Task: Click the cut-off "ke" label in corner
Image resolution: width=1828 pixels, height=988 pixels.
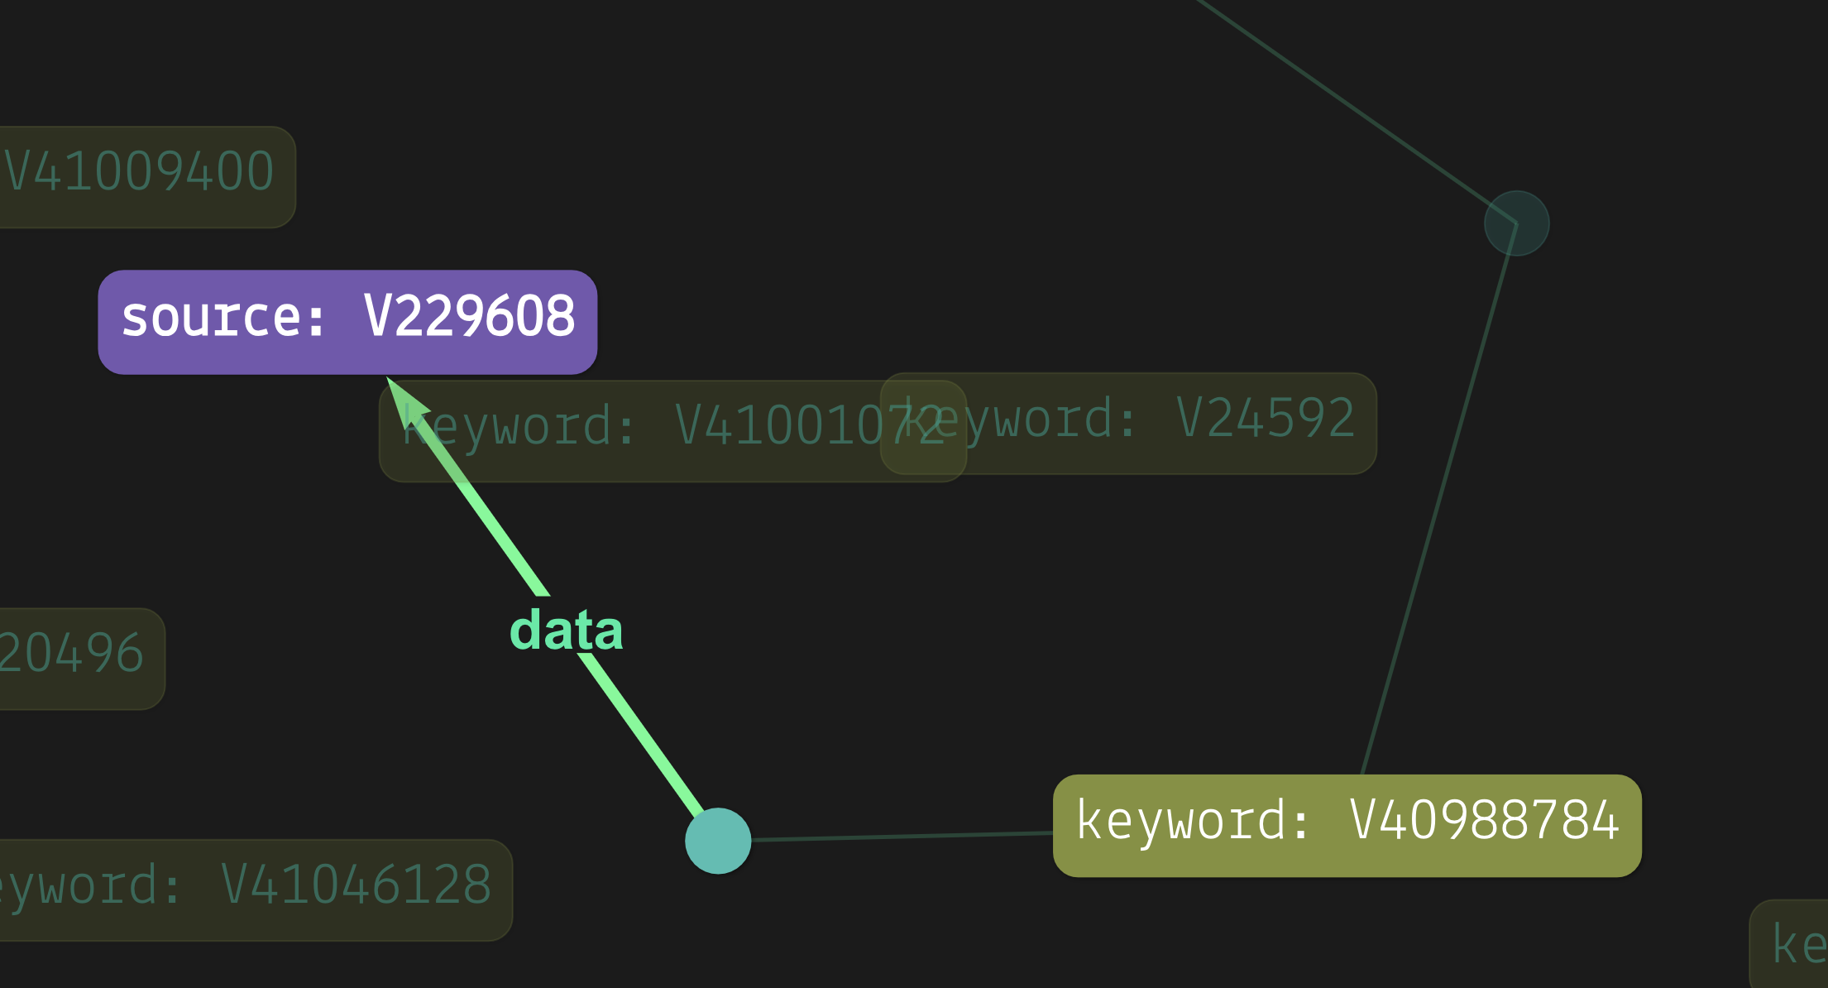Action: [x=1789, y=944]
